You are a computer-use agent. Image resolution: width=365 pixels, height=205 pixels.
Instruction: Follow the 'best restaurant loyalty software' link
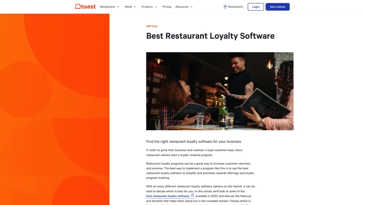(x=167, y=196)
